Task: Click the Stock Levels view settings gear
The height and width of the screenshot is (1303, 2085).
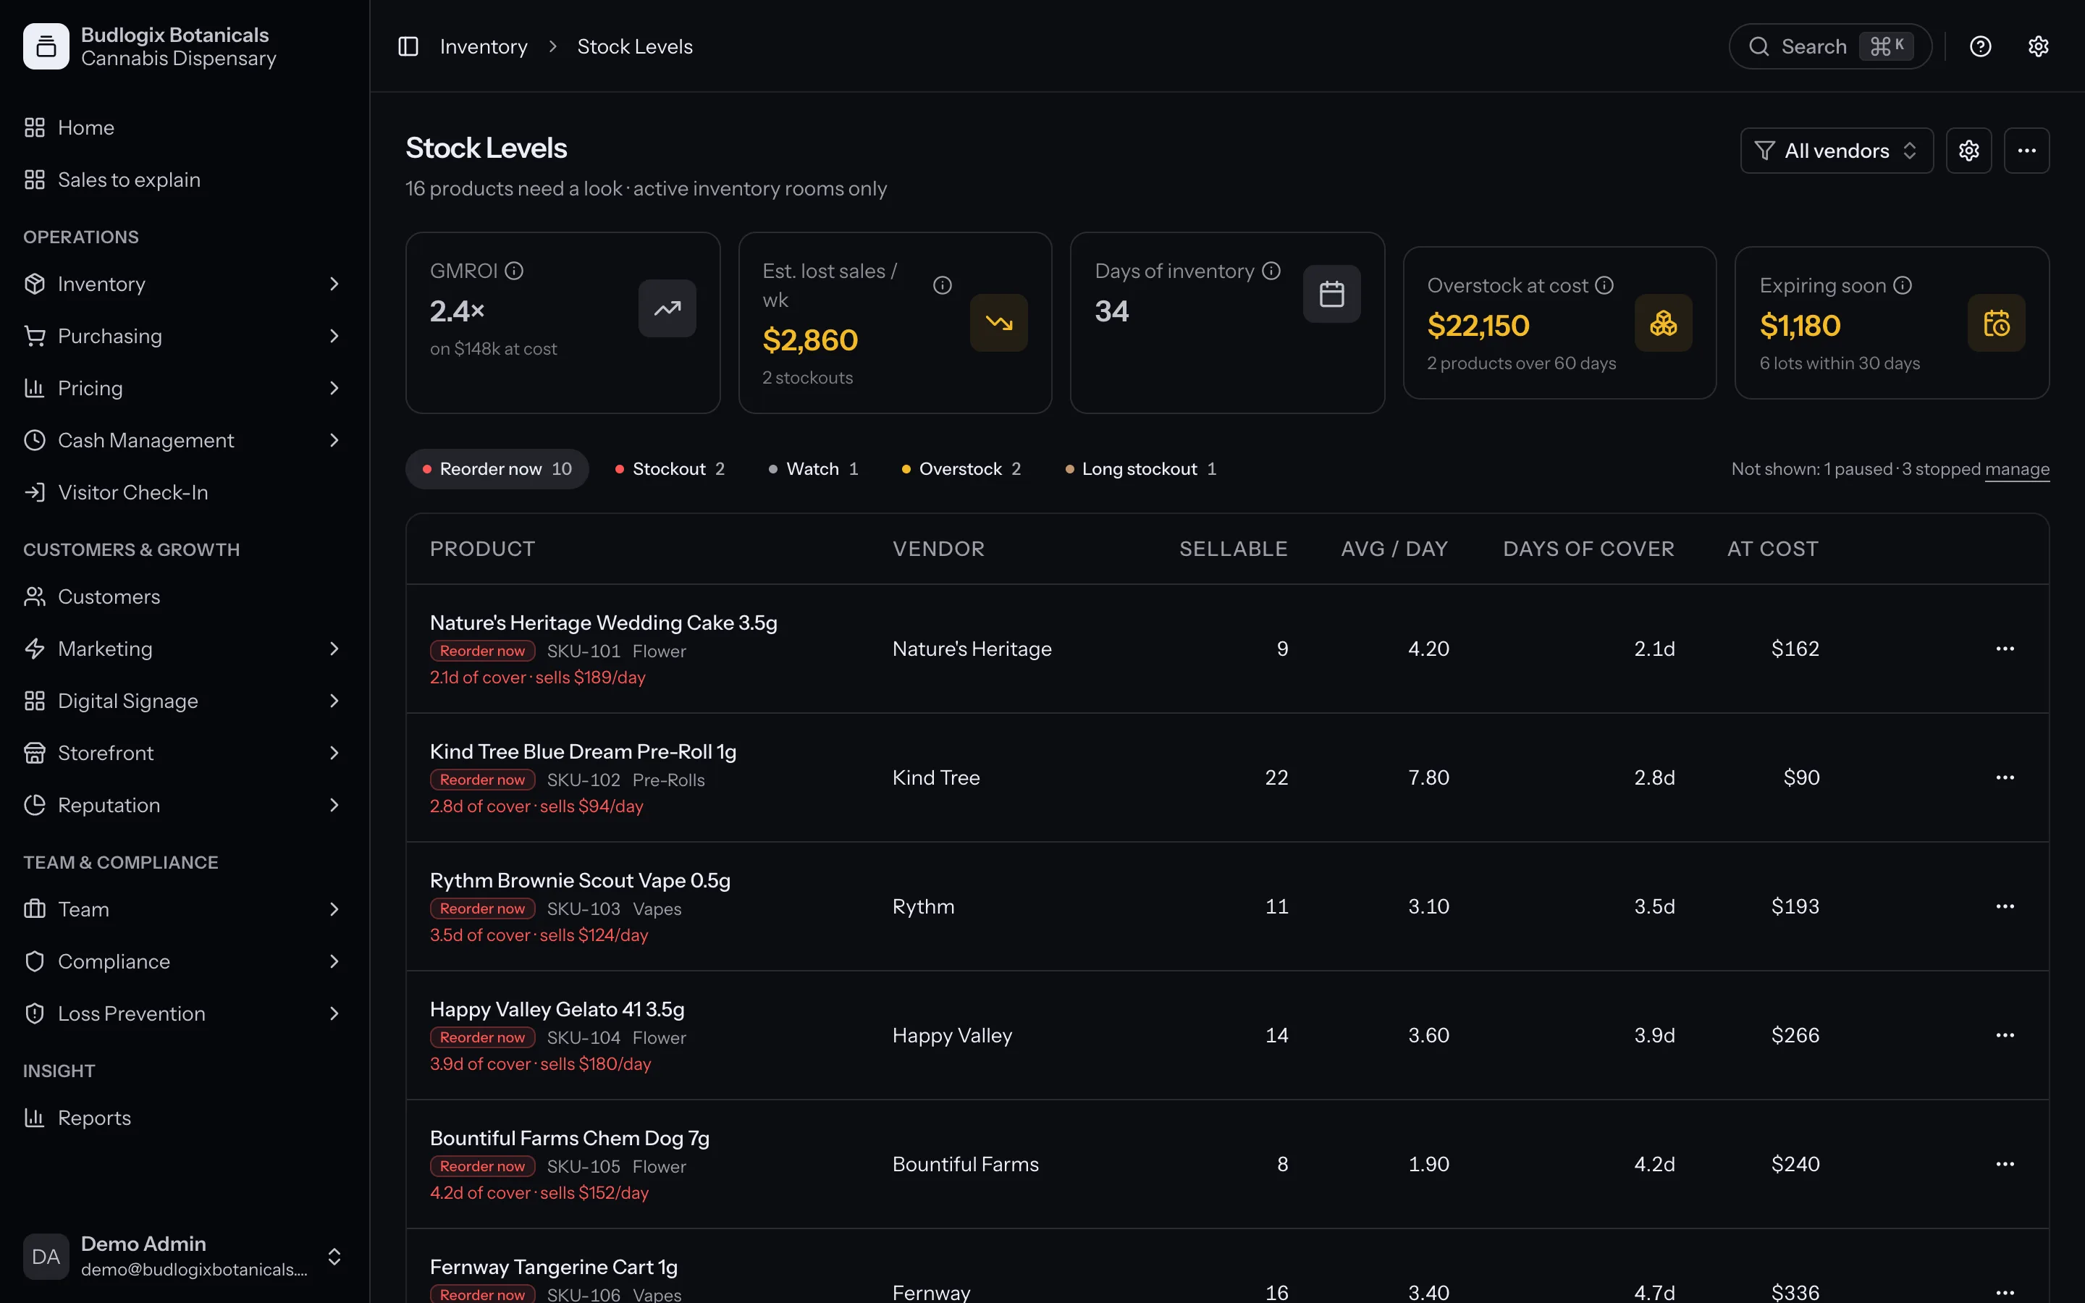Action: [1968, 151]
